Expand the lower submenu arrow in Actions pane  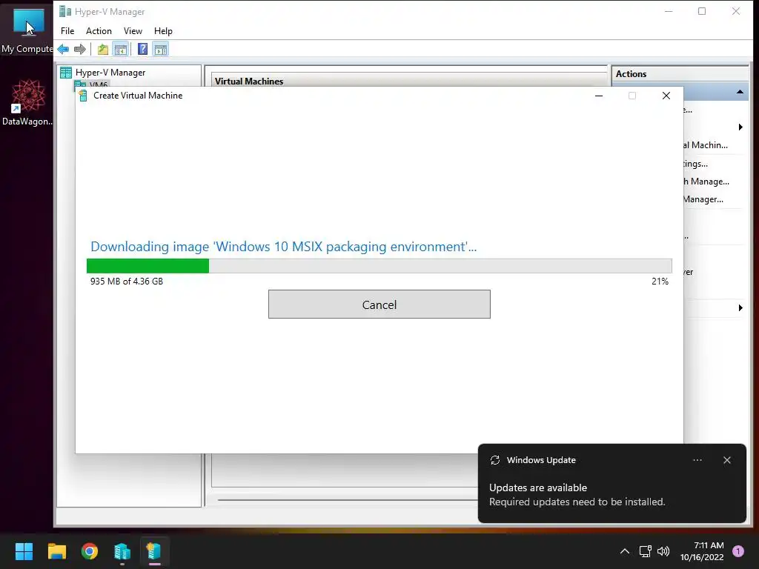[x=740, y=307]
